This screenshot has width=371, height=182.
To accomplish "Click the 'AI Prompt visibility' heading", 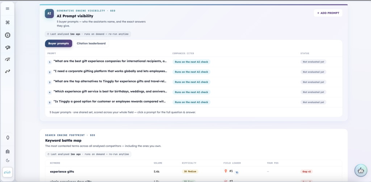I will pos(75,16).
